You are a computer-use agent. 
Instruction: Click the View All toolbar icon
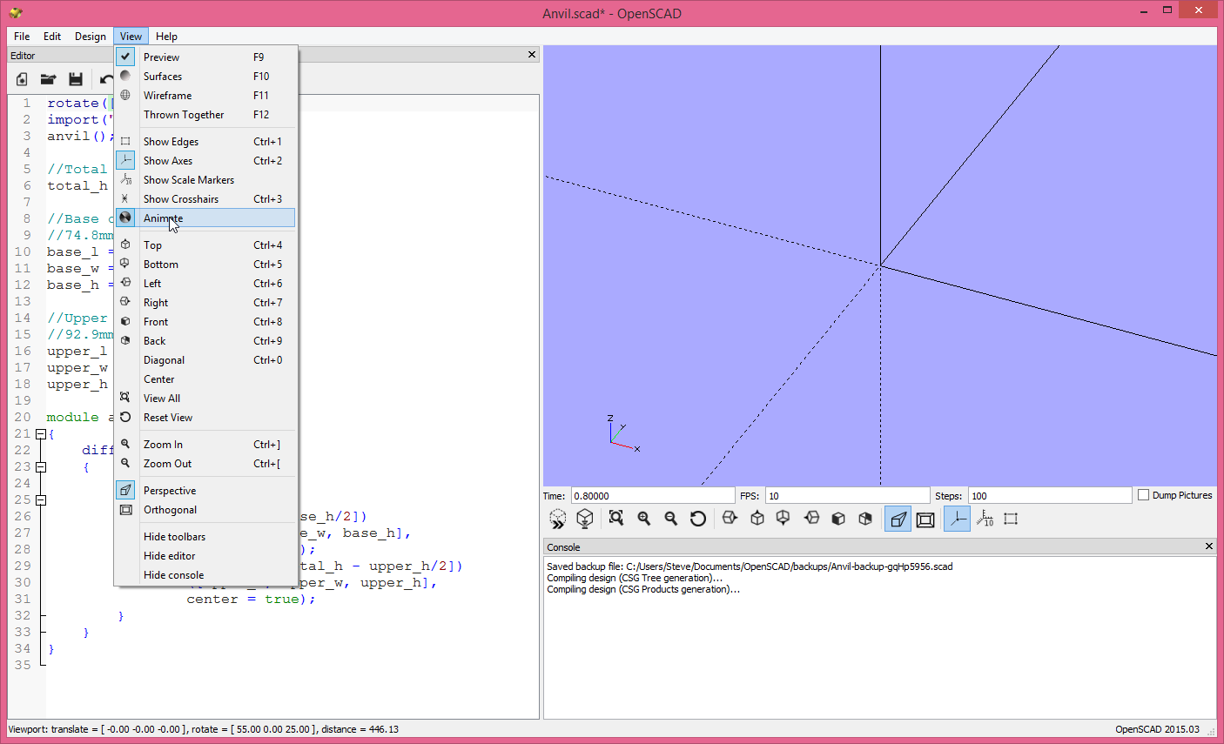(x=615, y=518)
